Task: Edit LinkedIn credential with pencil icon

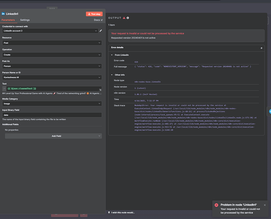Action: 101,31
